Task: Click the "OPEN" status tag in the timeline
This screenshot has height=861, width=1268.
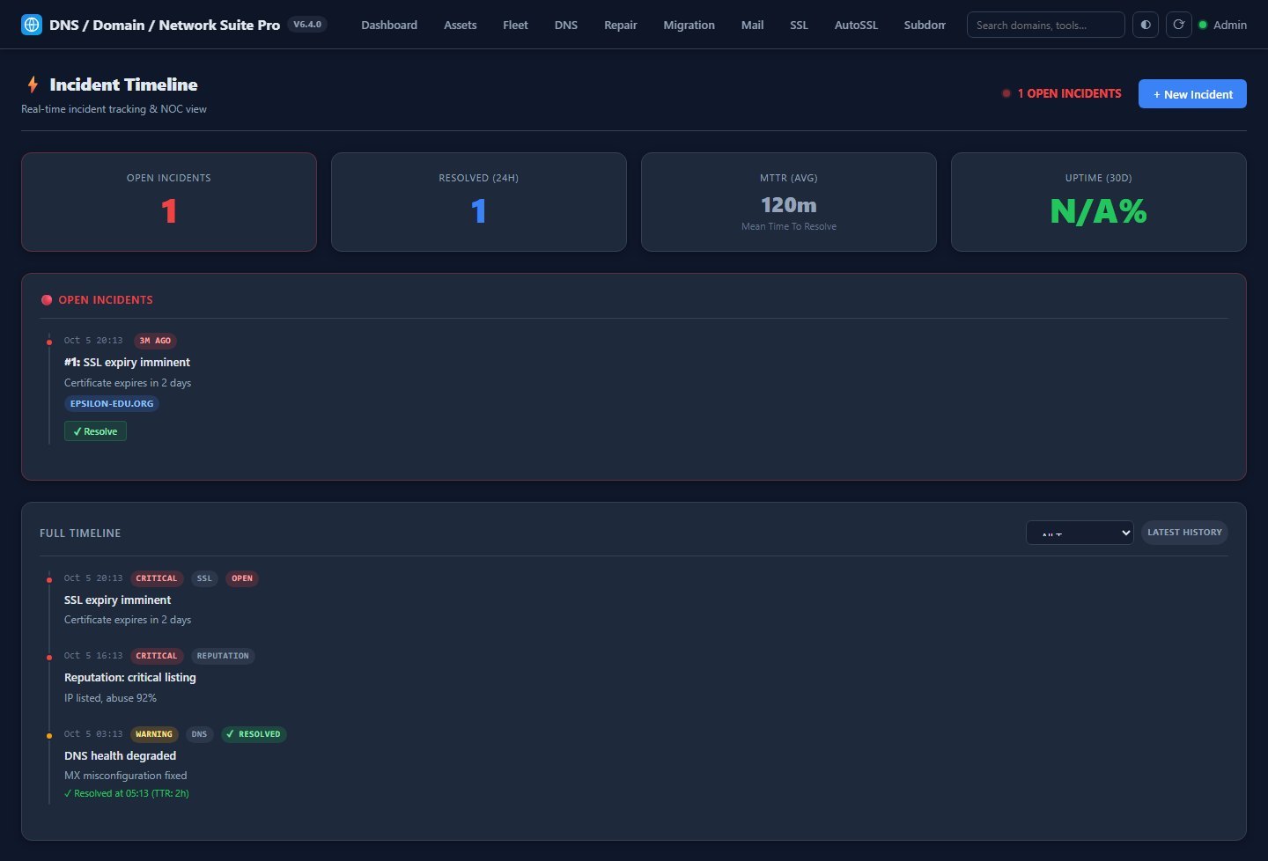Action: [242, 578]
